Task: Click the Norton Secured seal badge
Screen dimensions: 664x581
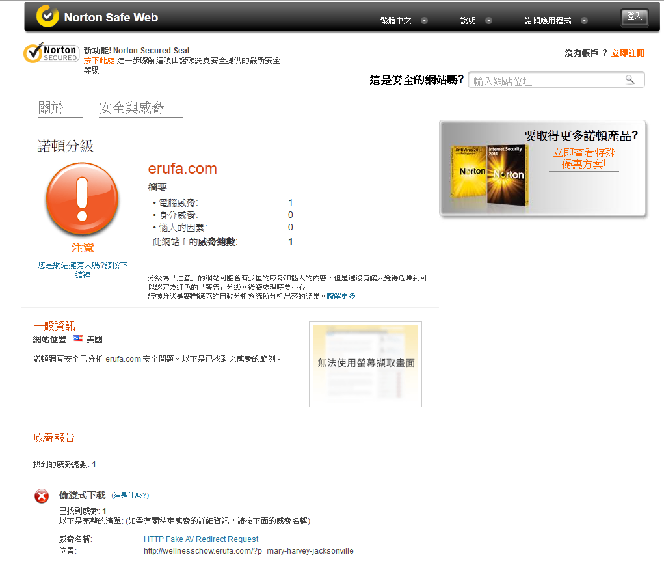Action: click(x=51, y=53)
